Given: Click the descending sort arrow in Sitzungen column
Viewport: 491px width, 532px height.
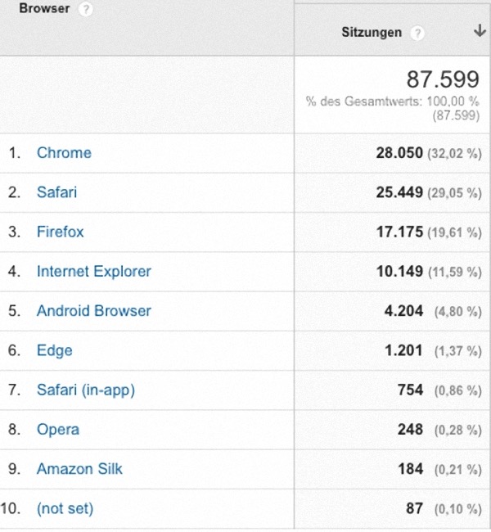Looking at the screenshot, I should [480, 30].
